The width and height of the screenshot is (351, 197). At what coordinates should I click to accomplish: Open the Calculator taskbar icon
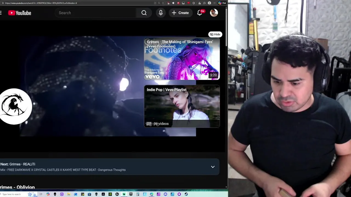[x=137, y=194]
